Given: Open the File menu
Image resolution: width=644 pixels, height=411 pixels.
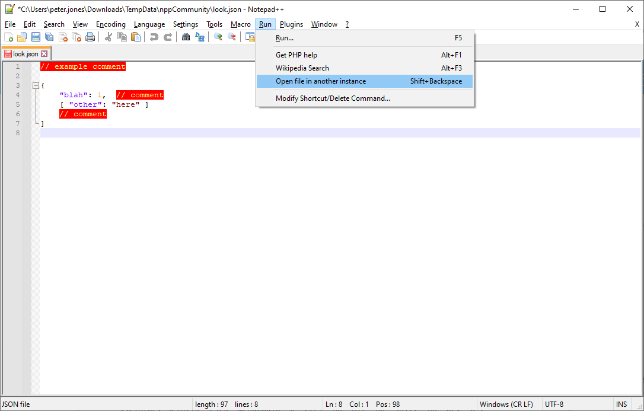Looking at the screenshot, I should point(10,24).
